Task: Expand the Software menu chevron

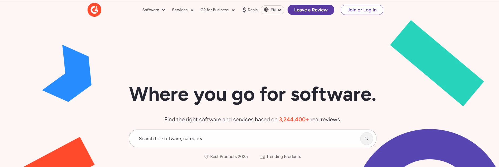Action: pyautogui.click(x=163, y=10)
